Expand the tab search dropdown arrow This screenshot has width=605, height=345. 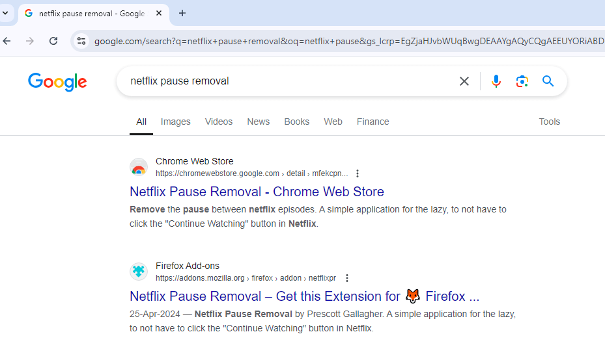pos(5,13)
